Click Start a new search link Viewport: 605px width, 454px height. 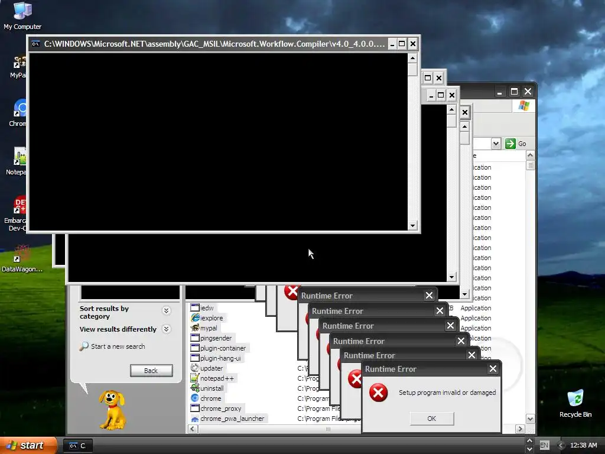[x=118, y=346]
